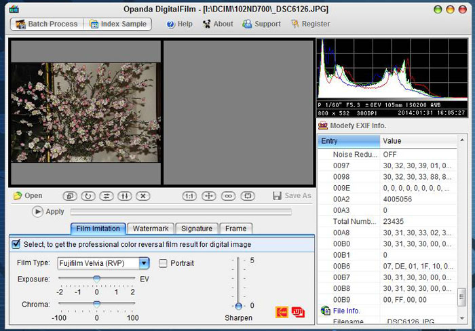
Task: Switch to the Watermark tab
Action: 151,229
